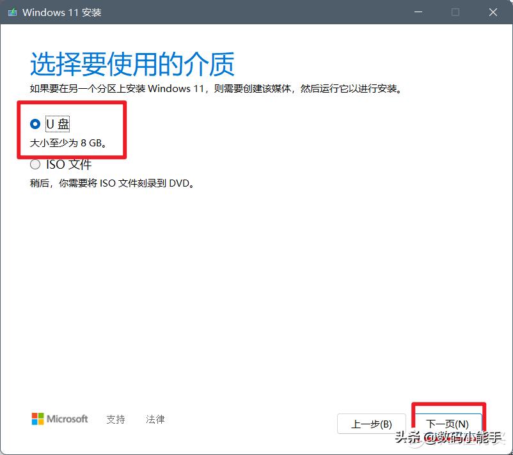The height and width of the screenshot is (455, 513).
Task: Minimize the Windows 11 安装 window
Action: 416,12
